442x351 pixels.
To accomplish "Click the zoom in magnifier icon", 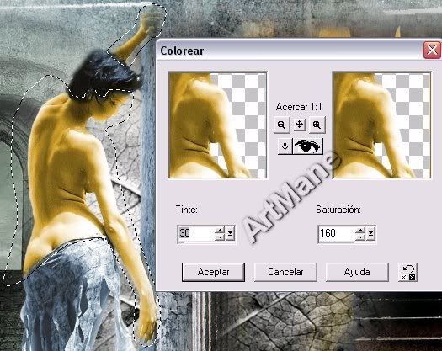I will tap(317, 125).
